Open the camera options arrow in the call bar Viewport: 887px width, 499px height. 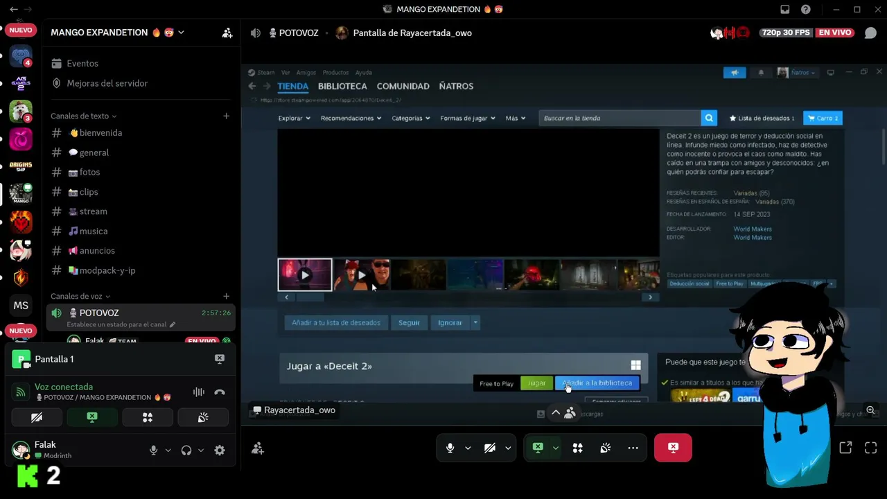[x=508, y=448]
